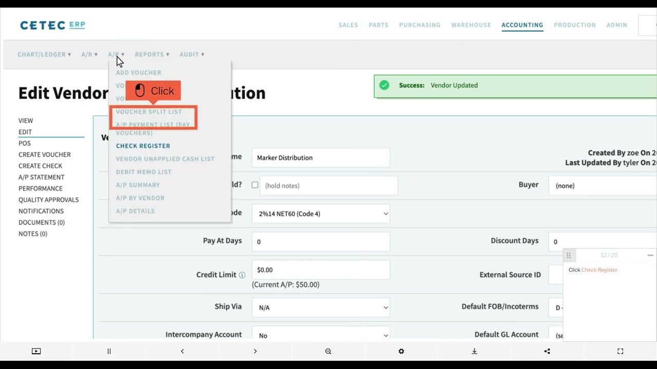Open the POs sidebar link
657x369 pixels.
tap(25, 143)
